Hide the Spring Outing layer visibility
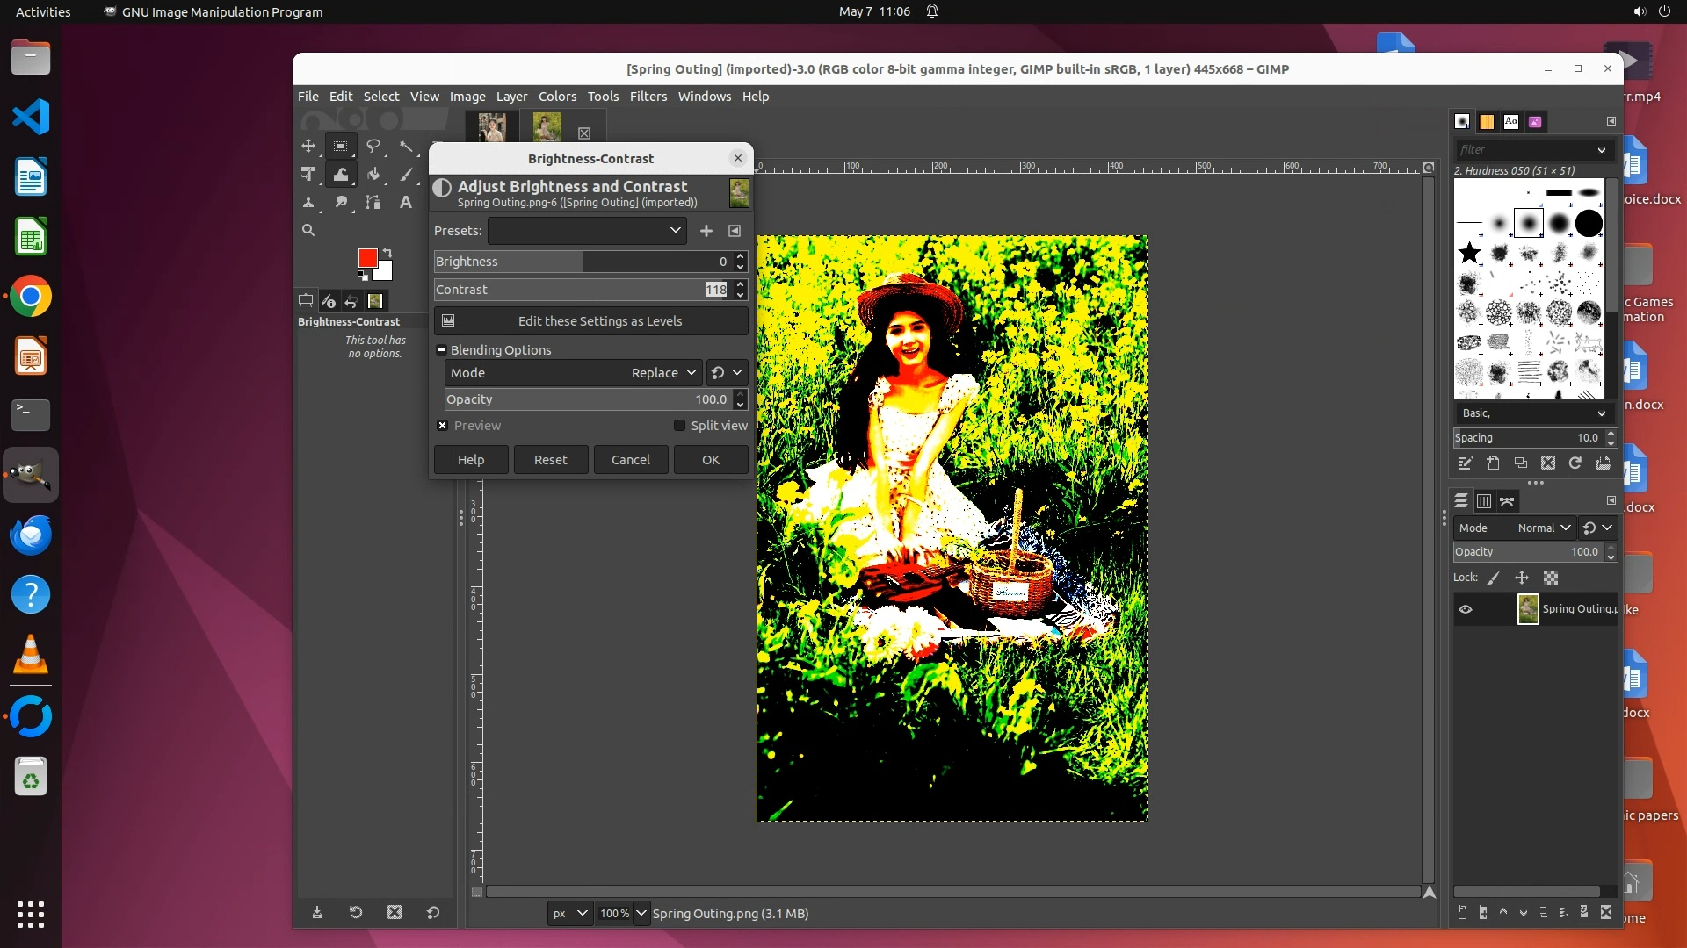This screenshot has width=1687, height=948. click(1466, 609)
